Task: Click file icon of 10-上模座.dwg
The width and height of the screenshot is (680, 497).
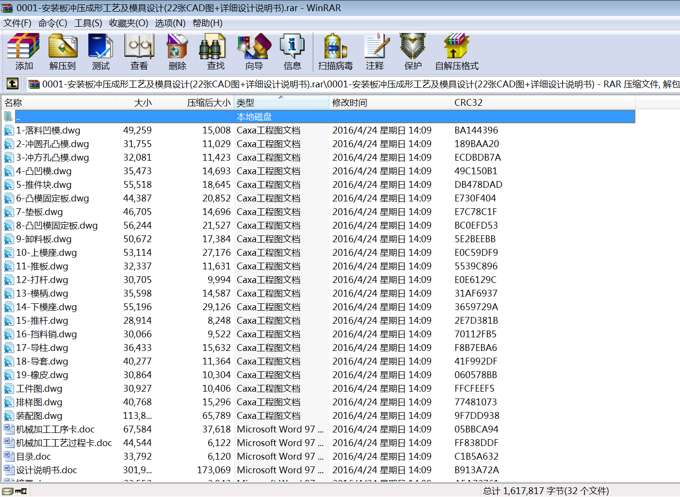Action: 9,252
